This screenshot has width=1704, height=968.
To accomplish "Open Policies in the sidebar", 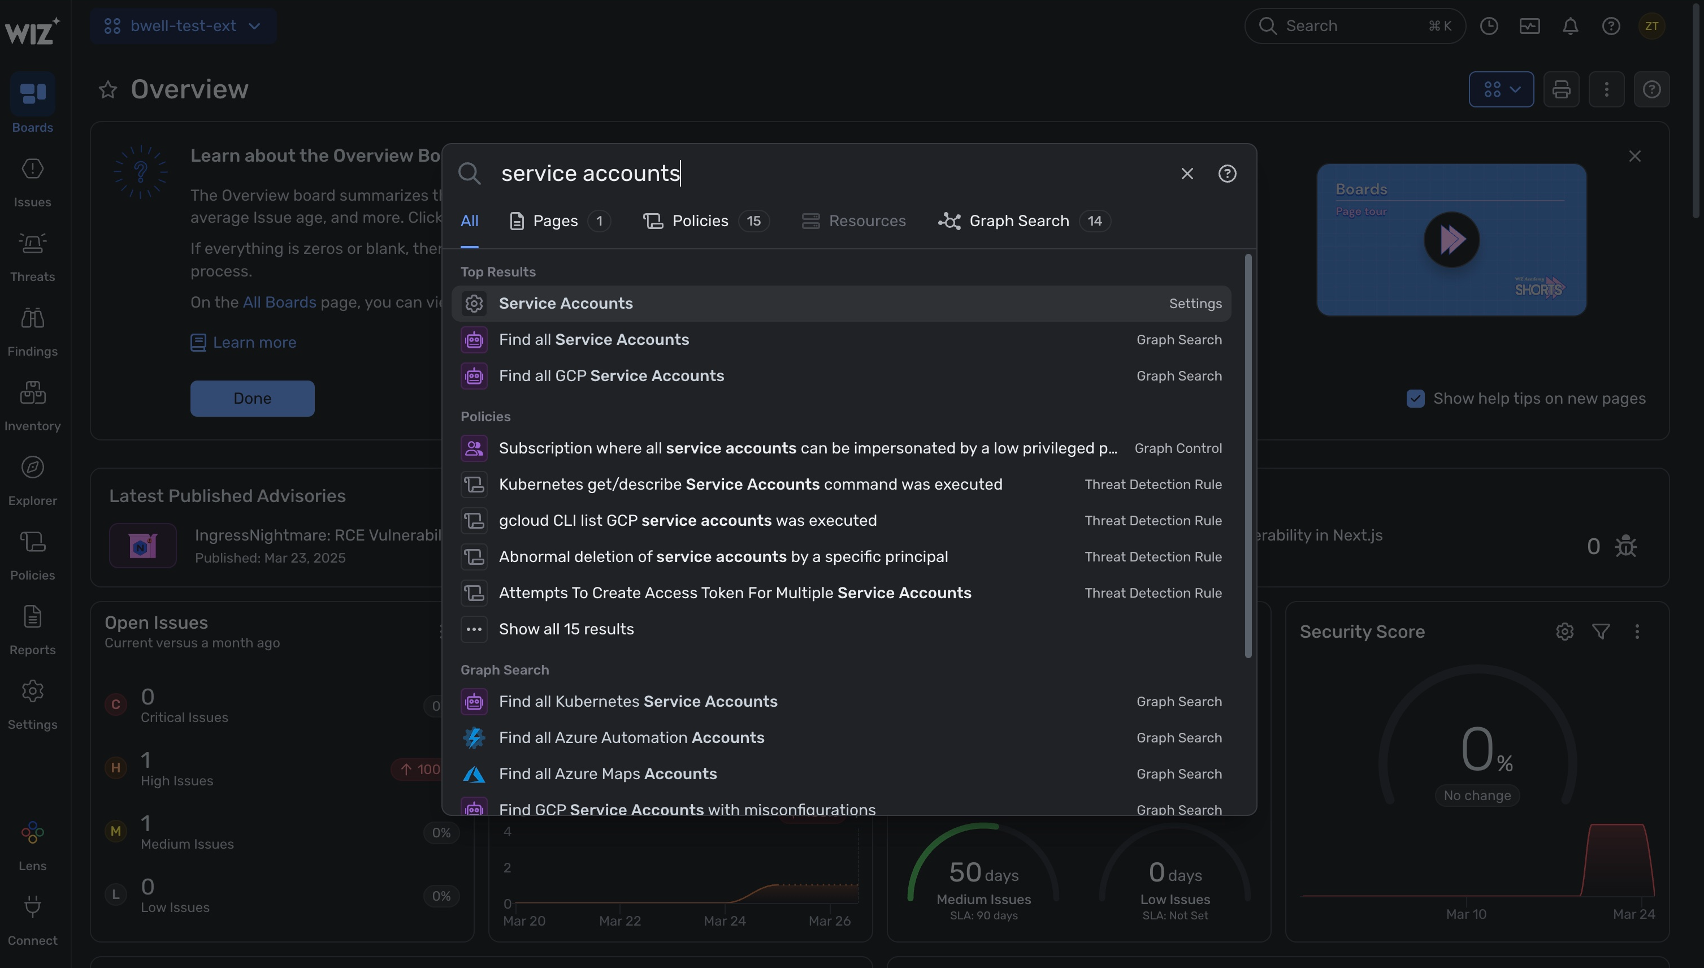I will click(x=33, y=555).
